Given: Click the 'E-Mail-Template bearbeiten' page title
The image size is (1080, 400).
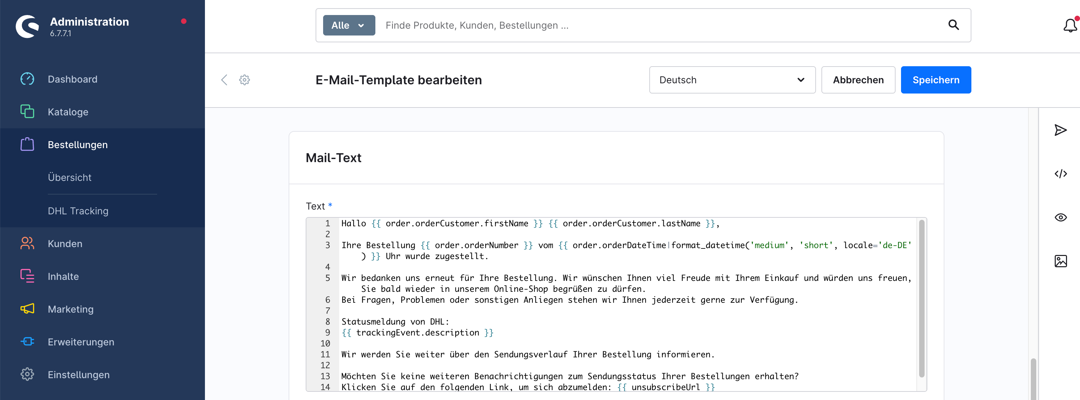Looking at the screenshot, I should (x=398, y=80).
